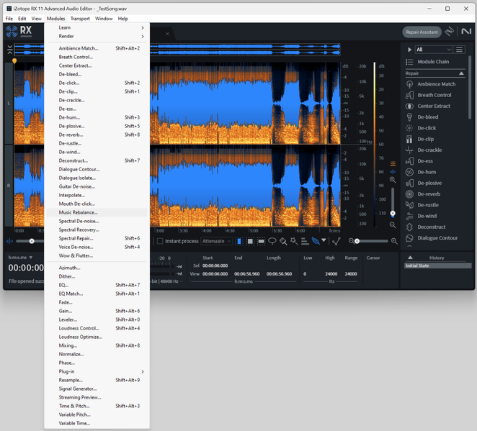477x431 pixels.
Task: Click the Center Extract module icon
Action: 409,106
